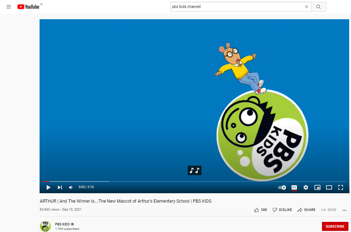
Task: Open player settings gear
Action: tap(306, 187)
